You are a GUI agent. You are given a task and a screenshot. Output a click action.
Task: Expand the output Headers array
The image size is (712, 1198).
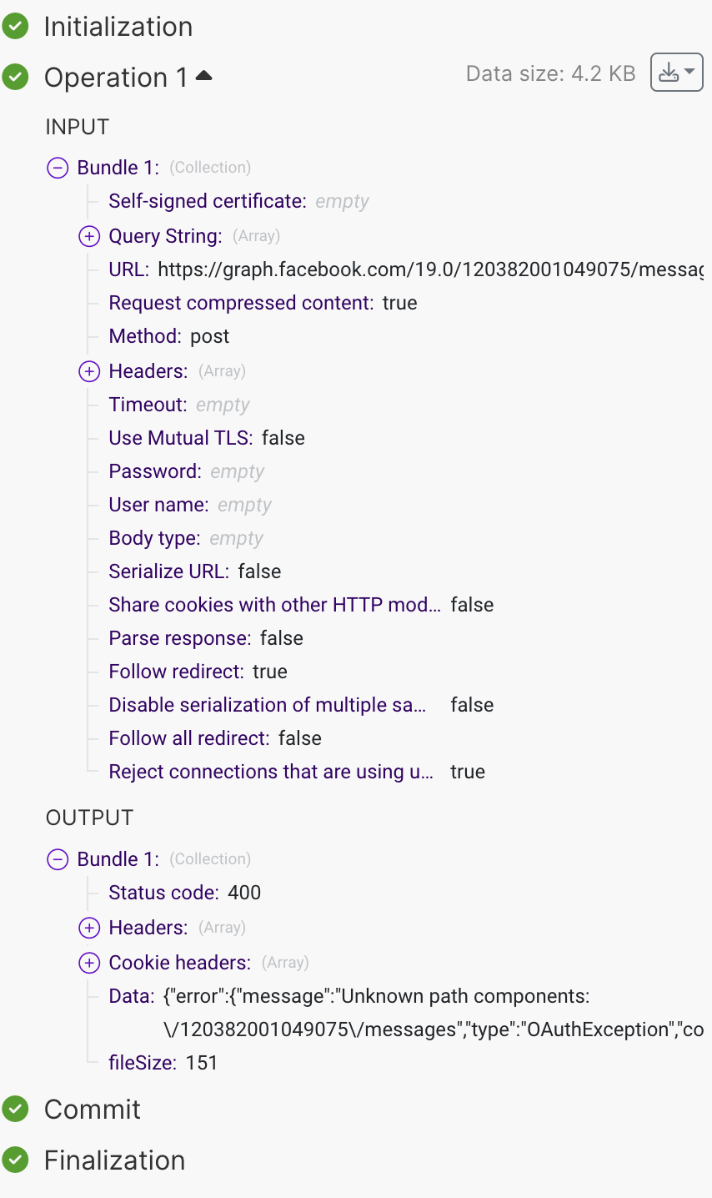tap(89, 928)
